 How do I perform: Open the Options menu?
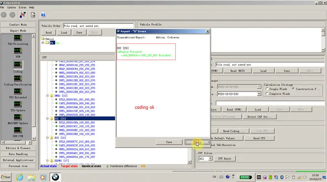pos(11,7)
